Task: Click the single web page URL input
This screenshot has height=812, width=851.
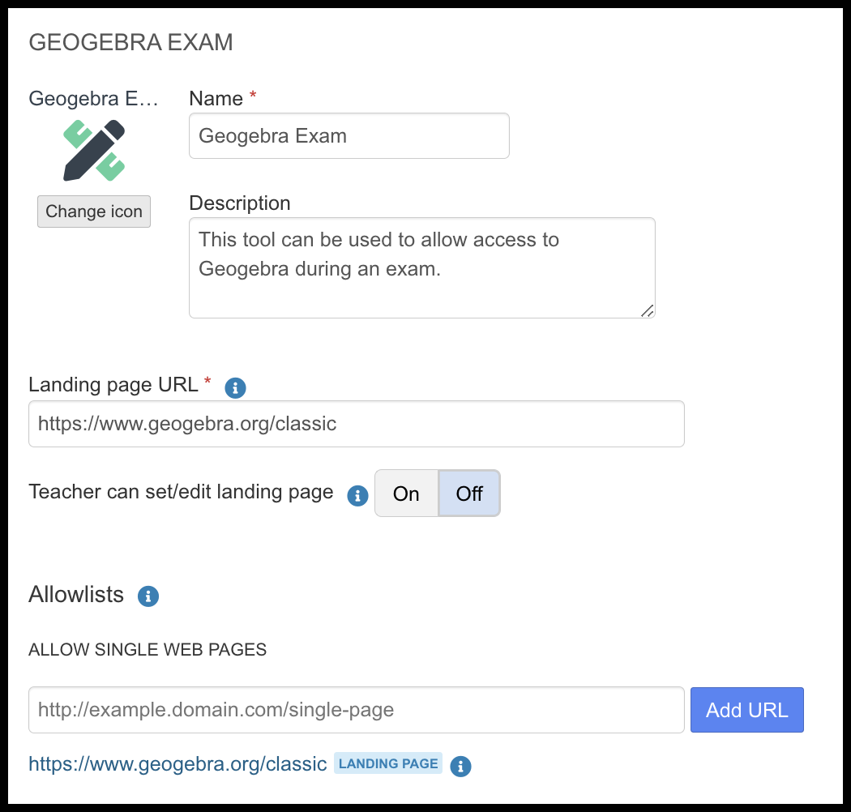Action: 357,709
